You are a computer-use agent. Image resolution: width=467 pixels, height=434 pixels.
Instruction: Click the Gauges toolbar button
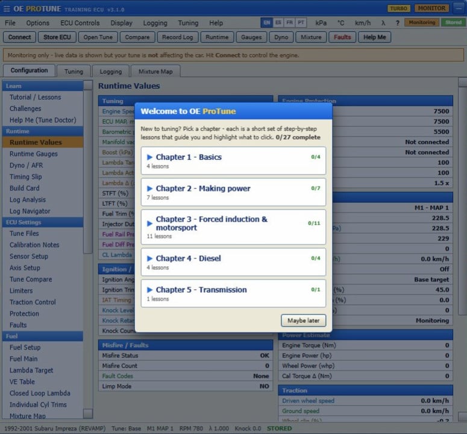(x=251, y=37)
